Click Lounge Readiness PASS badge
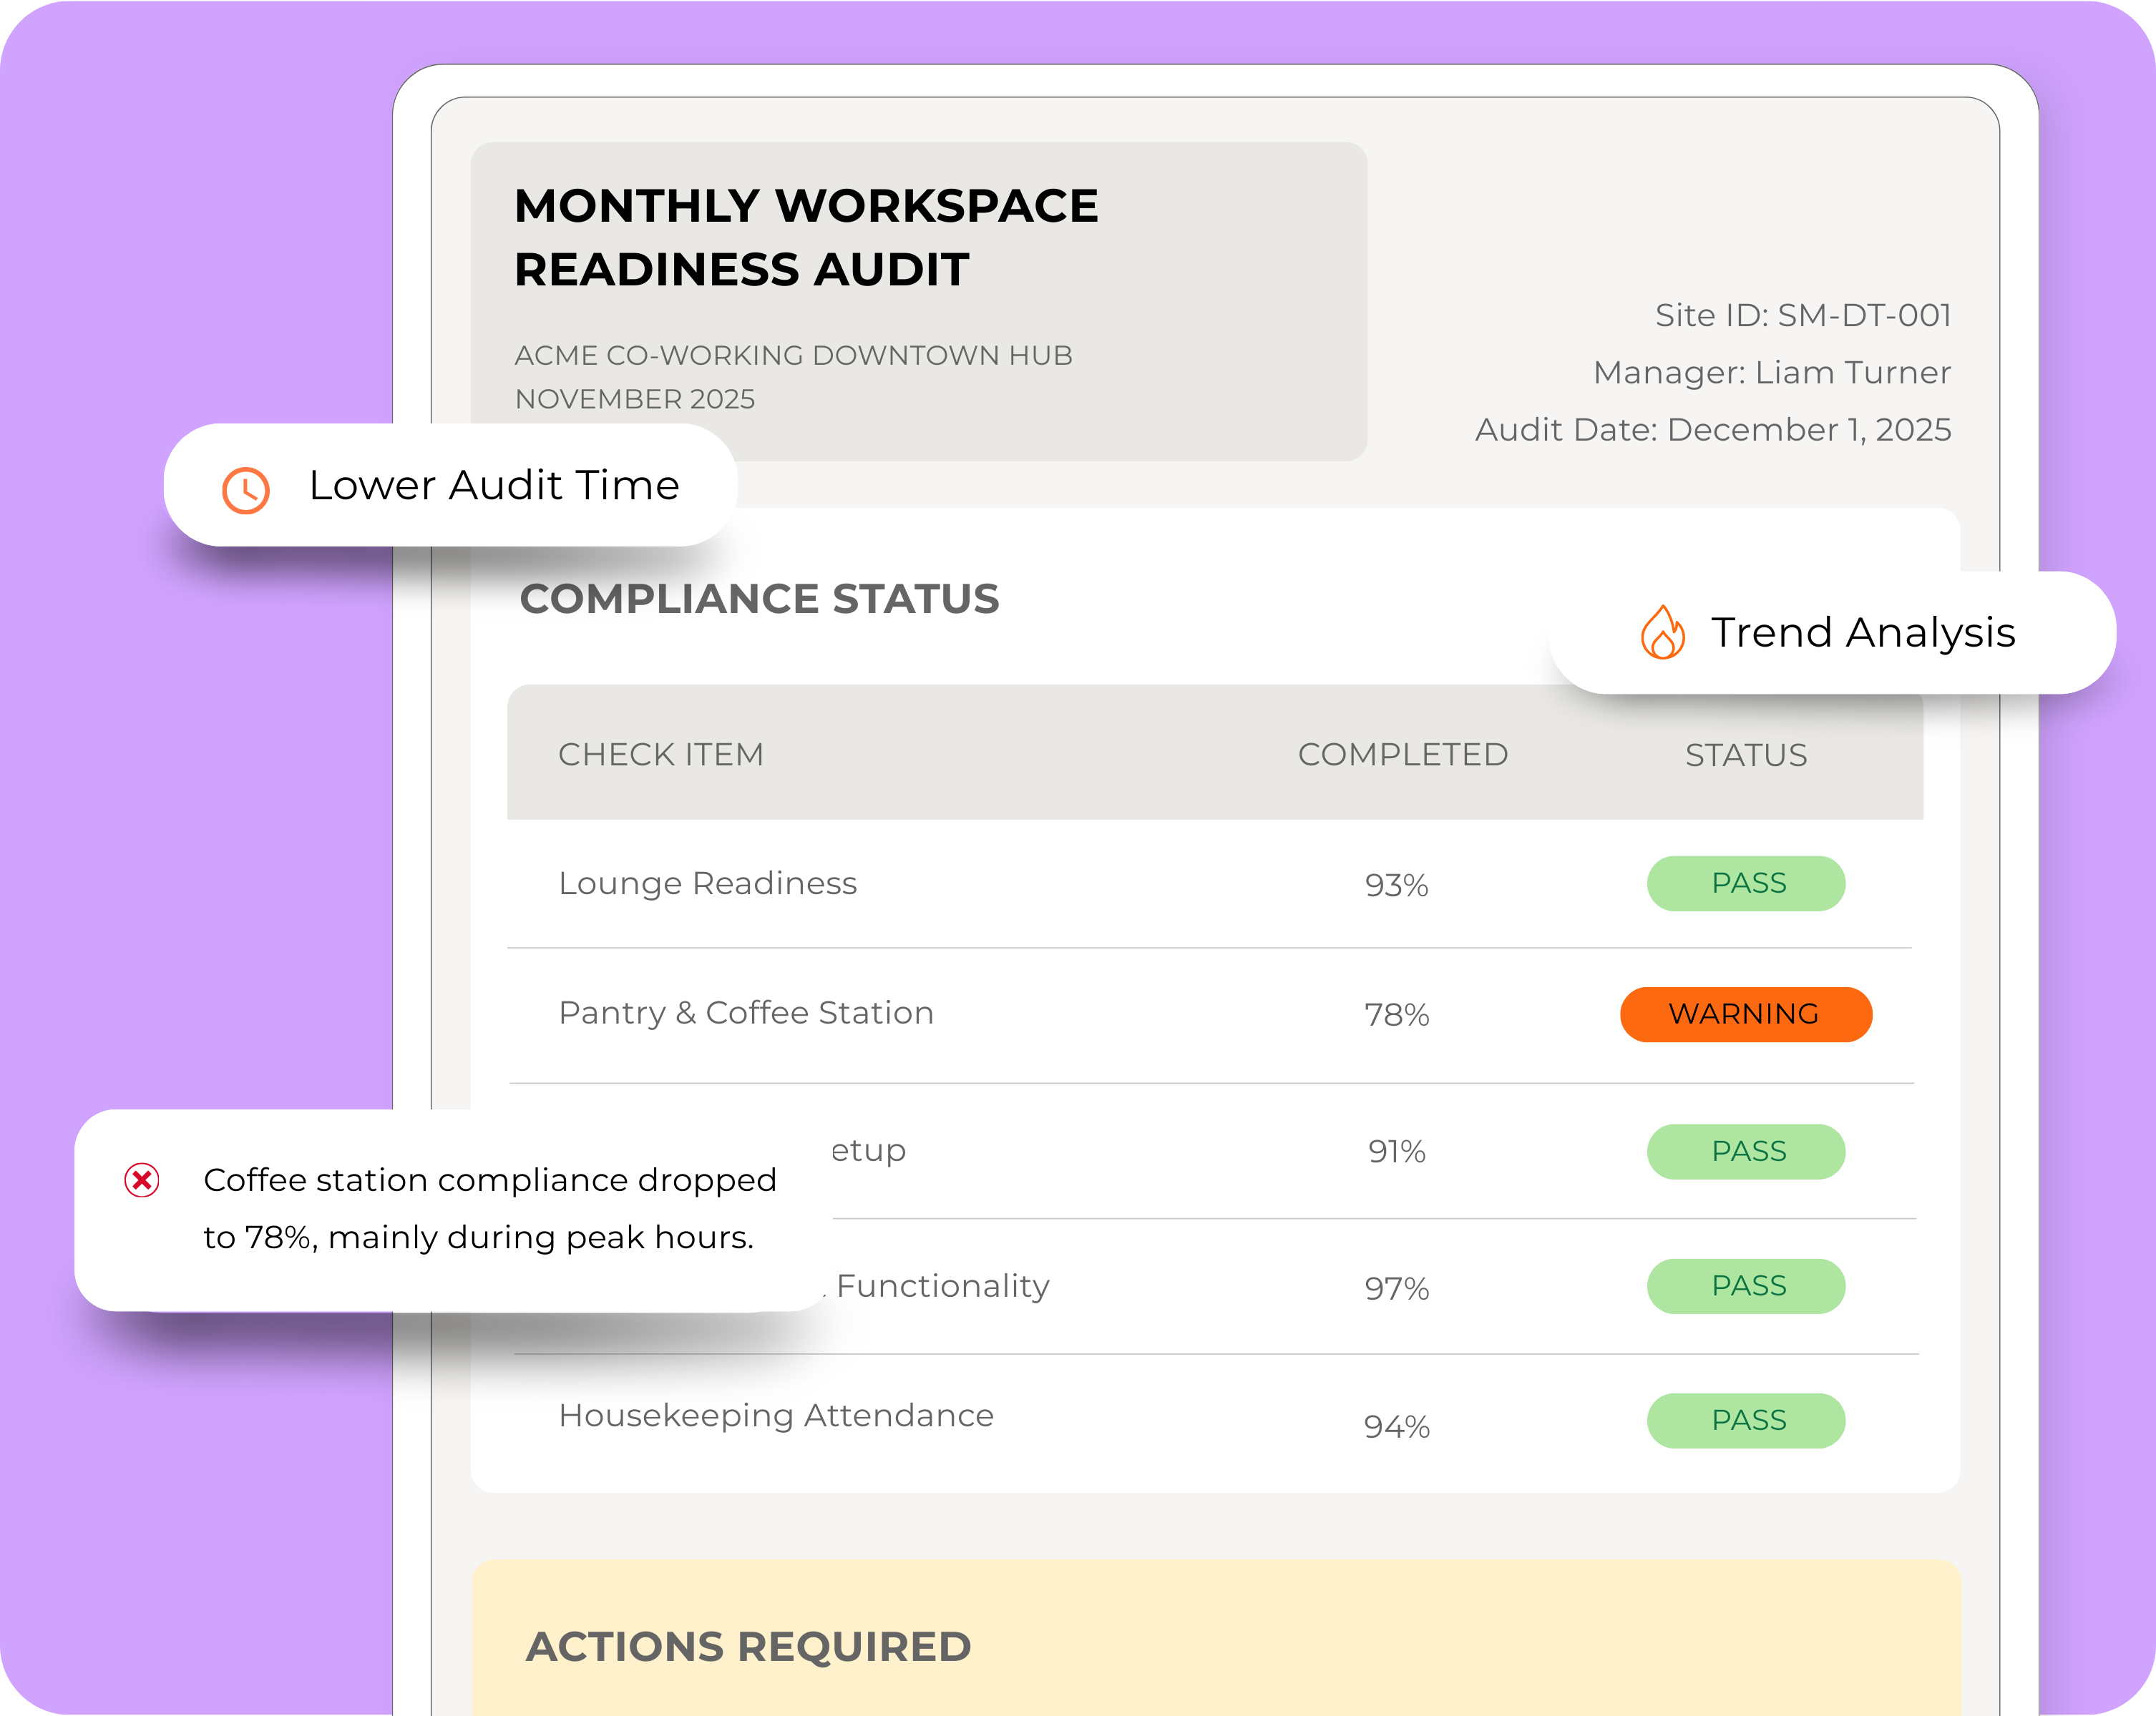This screenshot has width=2156, height=1716. 1746,883
